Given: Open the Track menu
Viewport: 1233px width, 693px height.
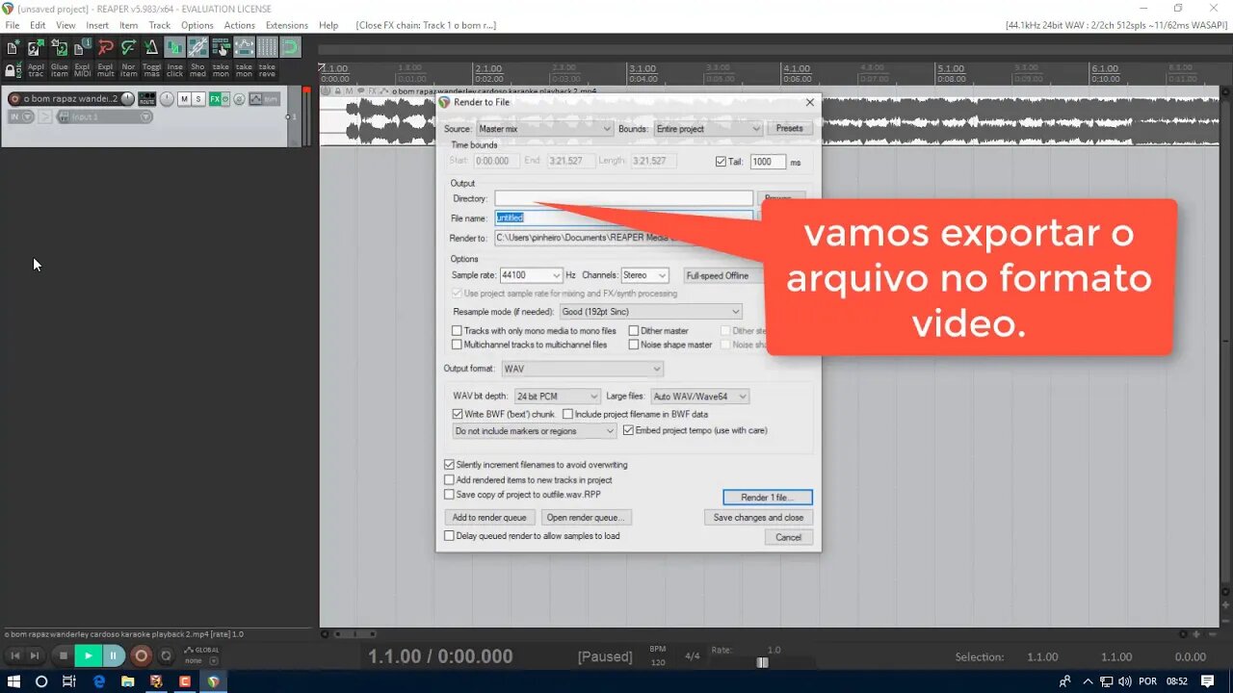Looking at the screenshot, I should [159, 25].
